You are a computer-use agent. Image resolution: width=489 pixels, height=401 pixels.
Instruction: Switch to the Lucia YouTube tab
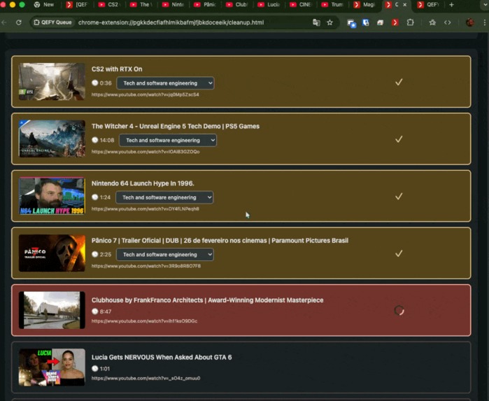(269, 5)
